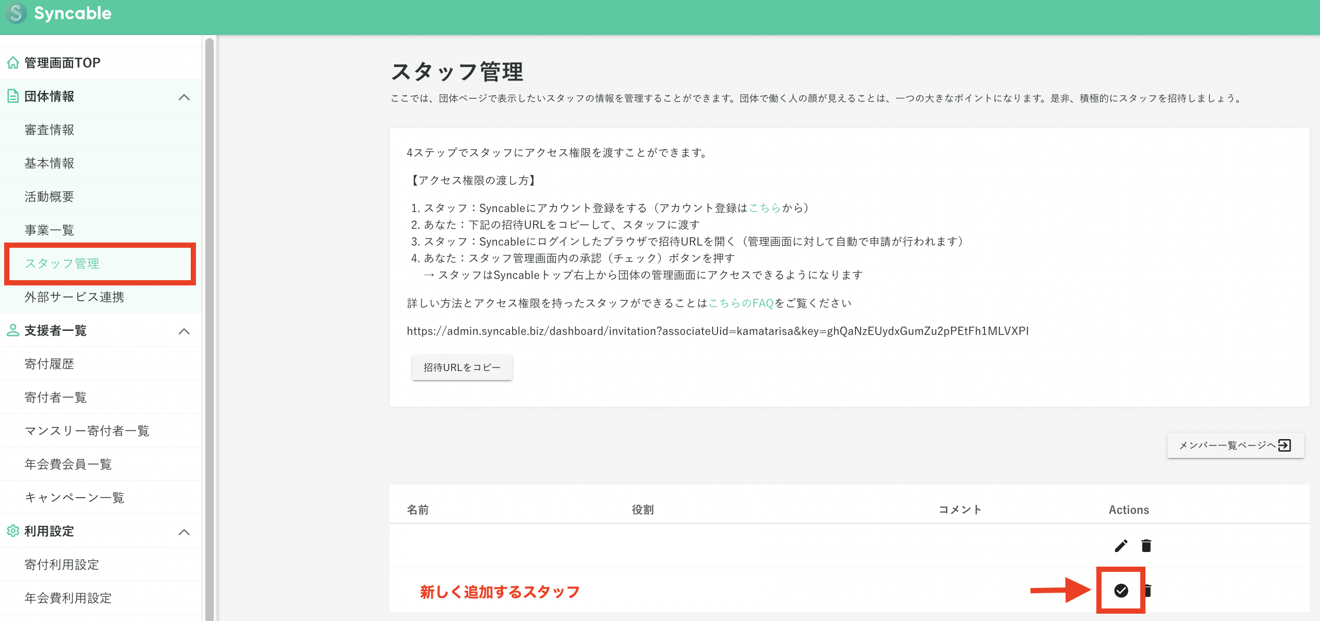Image resolution: width=1320 pixels, height=621 pixels.
Task: Open 外部サービス連携 menu item
Action: coord(100,297)
